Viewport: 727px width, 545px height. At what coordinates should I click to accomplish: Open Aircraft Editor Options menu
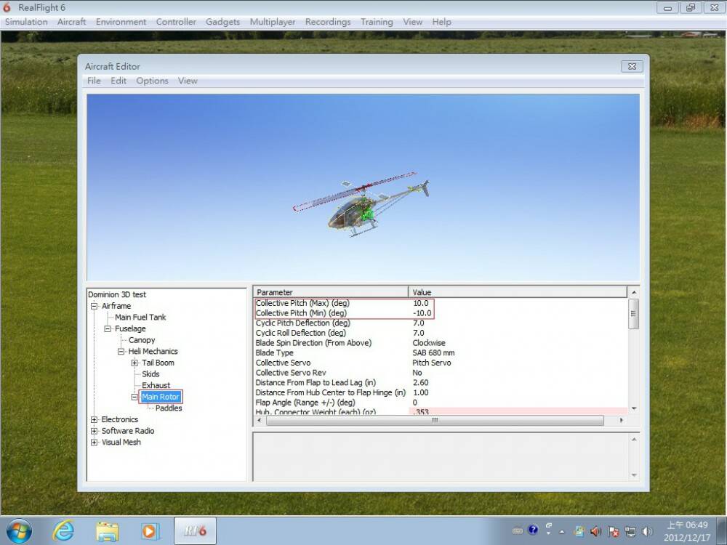(x=152, y=81)
